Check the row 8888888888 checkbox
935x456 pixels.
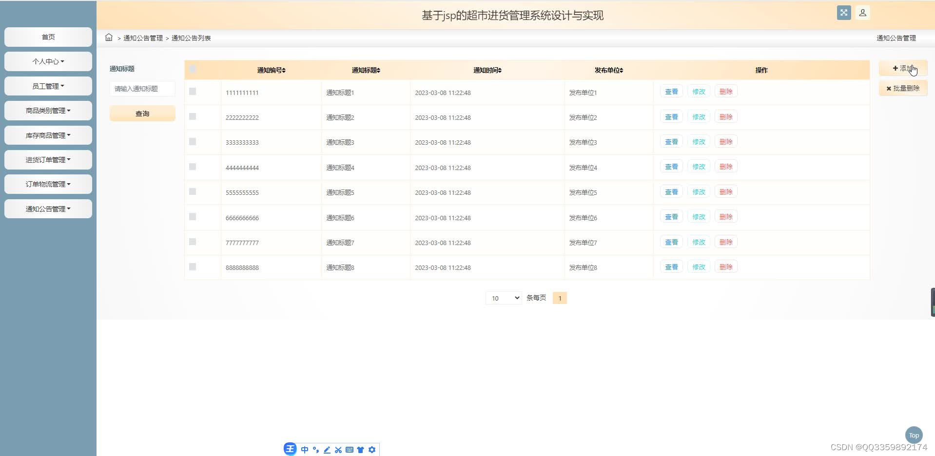tap(193, 266)
